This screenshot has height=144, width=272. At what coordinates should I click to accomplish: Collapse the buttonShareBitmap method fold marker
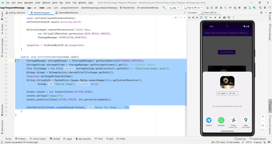tap(14, 57)
